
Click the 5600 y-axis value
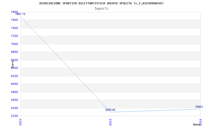click(14, 100)
